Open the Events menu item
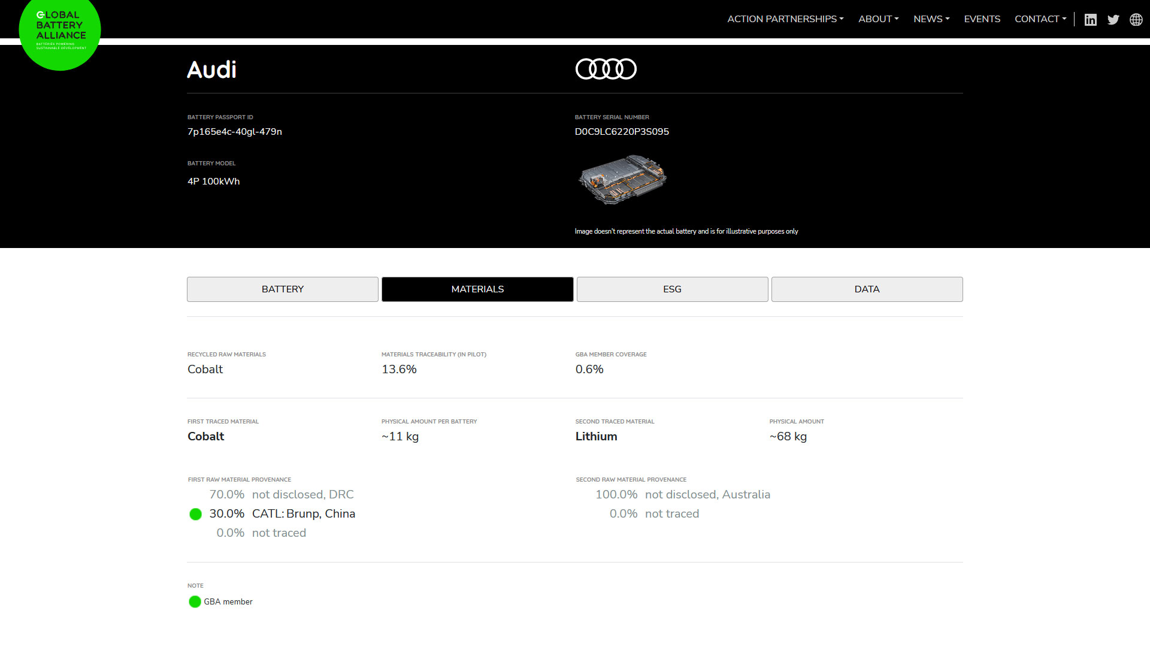 (x=982, y=19)
